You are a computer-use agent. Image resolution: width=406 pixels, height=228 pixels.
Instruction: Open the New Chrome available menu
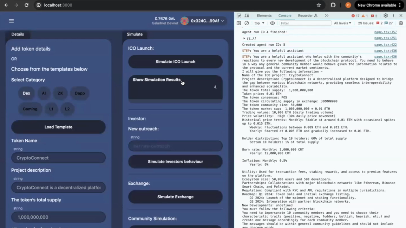pos(379,5)
